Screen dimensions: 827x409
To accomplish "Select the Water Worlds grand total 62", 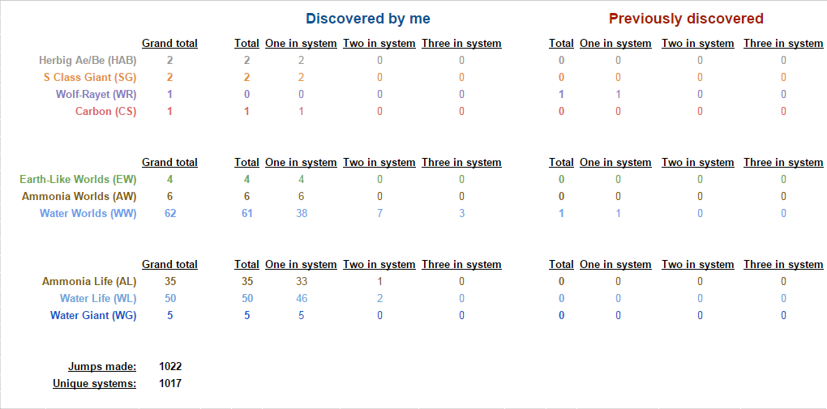I will coord(169,214).
